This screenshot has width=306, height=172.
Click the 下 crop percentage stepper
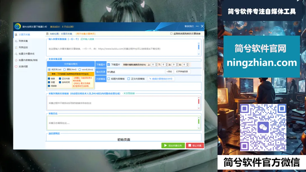click(x=165, y=65)
